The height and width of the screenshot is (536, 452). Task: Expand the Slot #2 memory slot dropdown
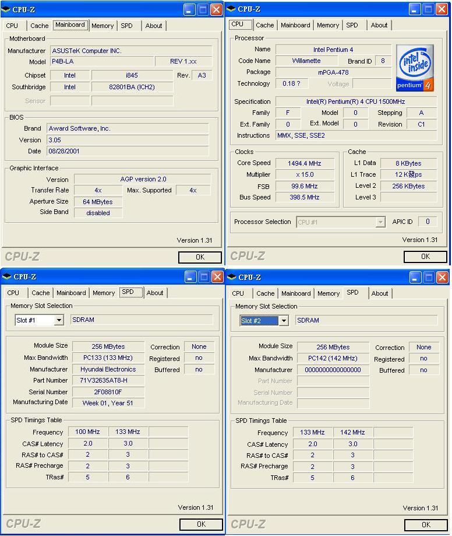[x=284, y=321]
